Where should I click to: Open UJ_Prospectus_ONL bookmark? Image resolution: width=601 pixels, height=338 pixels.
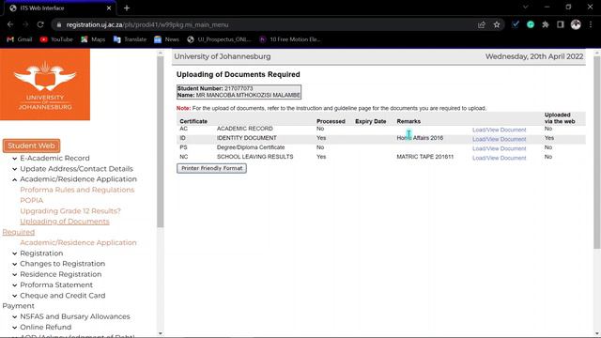click(219, 39)
